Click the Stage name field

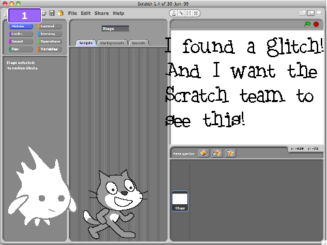pyautogui.click(x=115, y=29)
